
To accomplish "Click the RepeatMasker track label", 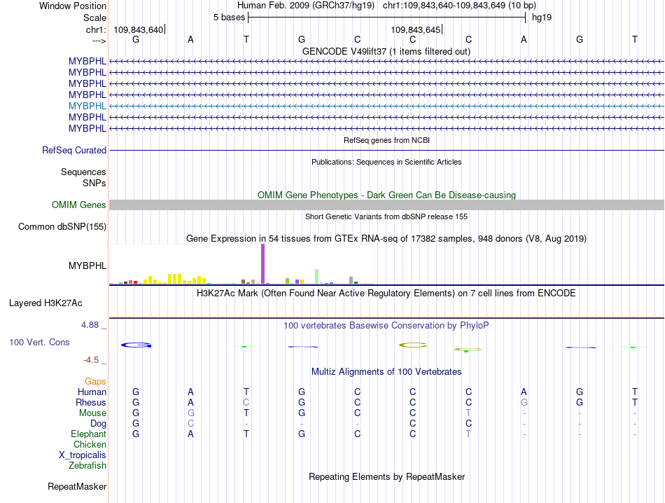I will (x=77, y=486).
